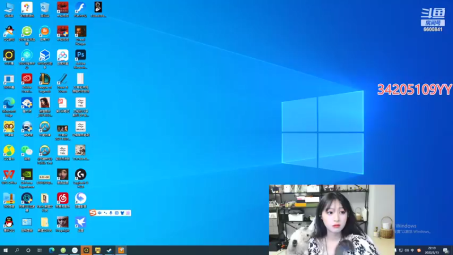Activate Sogou voice input microphone
This screenshot has height=255, width=453.
(x=111, y=213)
